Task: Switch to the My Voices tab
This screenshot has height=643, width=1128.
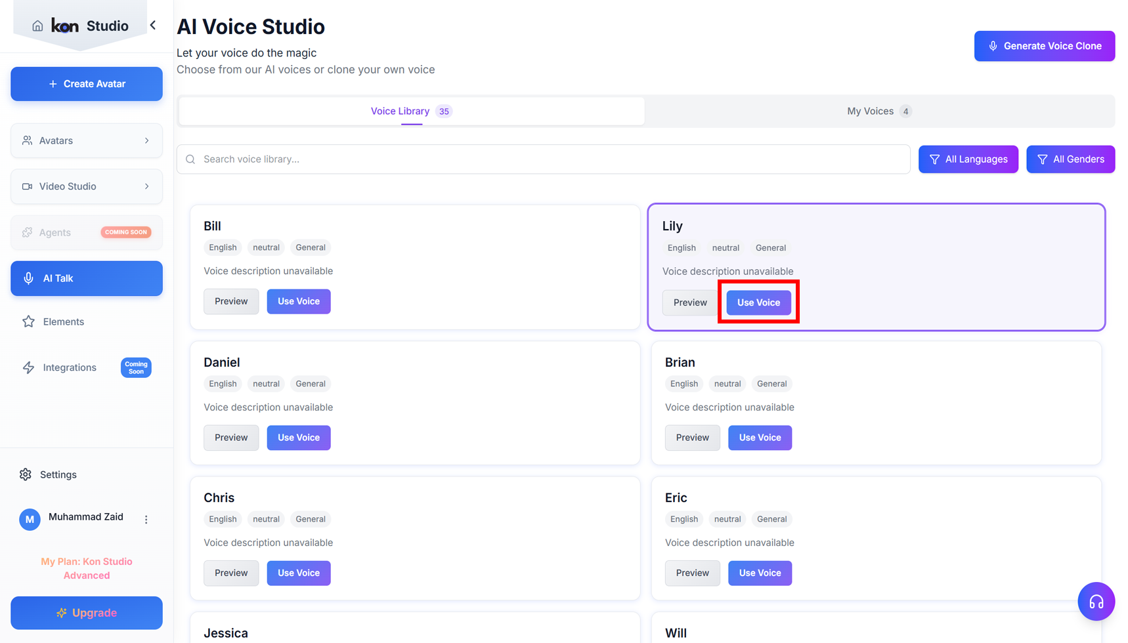Action: (x=879, y=111)
